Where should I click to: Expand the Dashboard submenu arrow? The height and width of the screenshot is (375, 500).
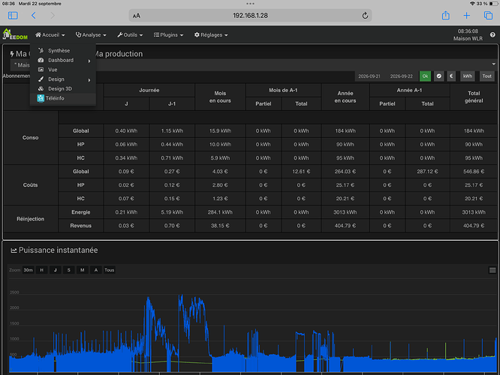click(89, 61)
